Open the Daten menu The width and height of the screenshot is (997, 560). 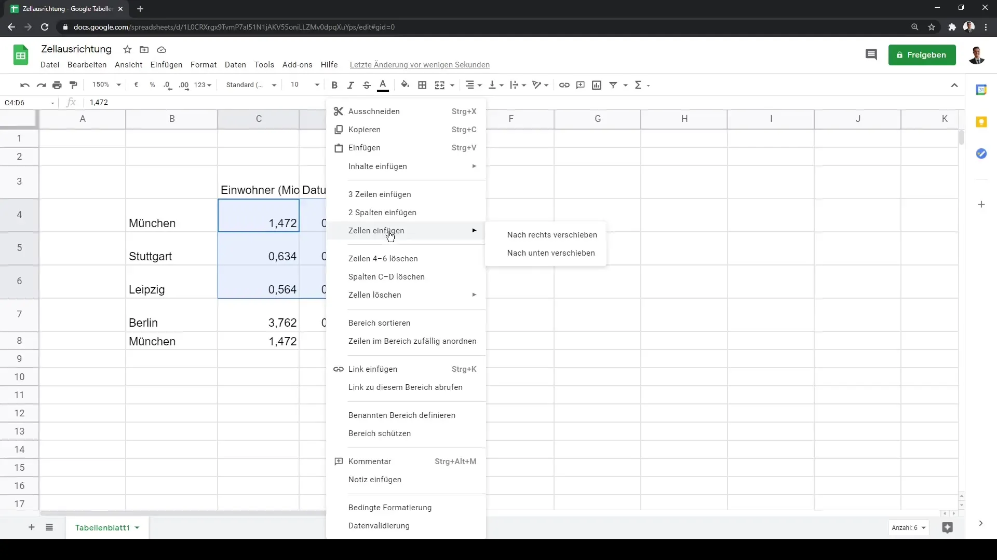pos(235,65)
